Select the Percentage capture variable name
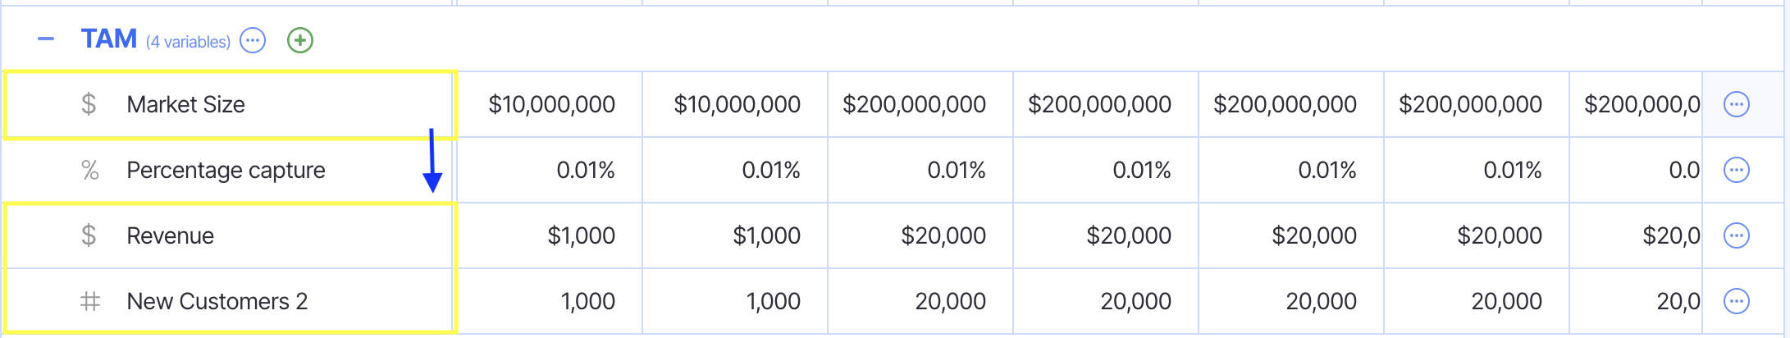 [x=226, y=170]
